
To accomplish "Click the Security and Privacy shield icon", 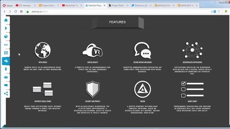I will click(x=93, y=89).
